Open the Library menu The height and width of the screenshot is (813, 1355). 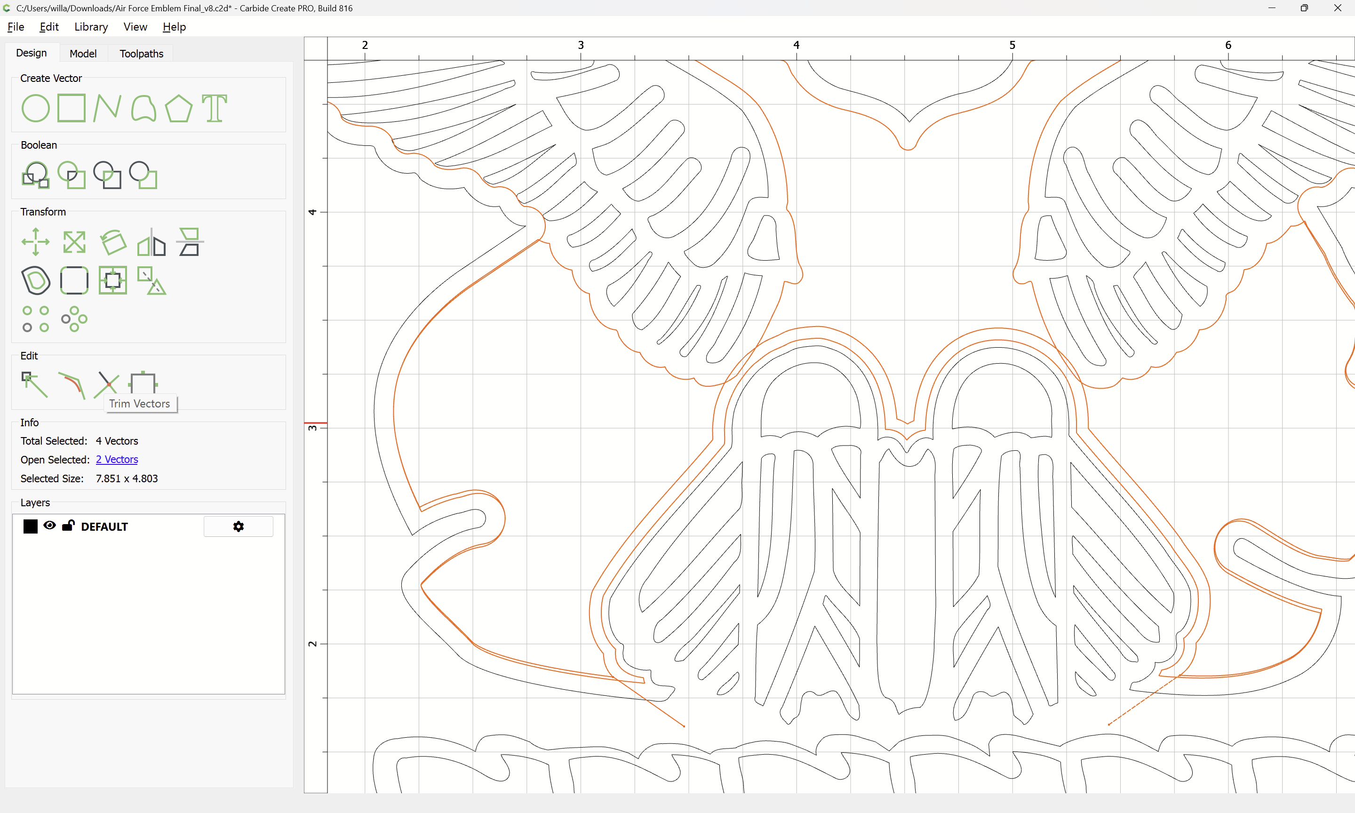[91, 26]
